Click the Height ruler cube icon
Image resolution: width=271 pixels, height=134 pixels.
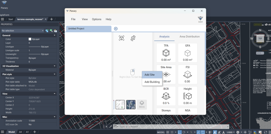[x=188, y=96]
